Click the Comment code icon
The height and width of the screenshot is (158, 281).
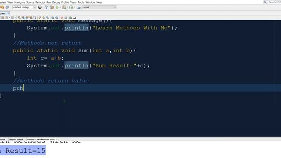pos(71,18)
